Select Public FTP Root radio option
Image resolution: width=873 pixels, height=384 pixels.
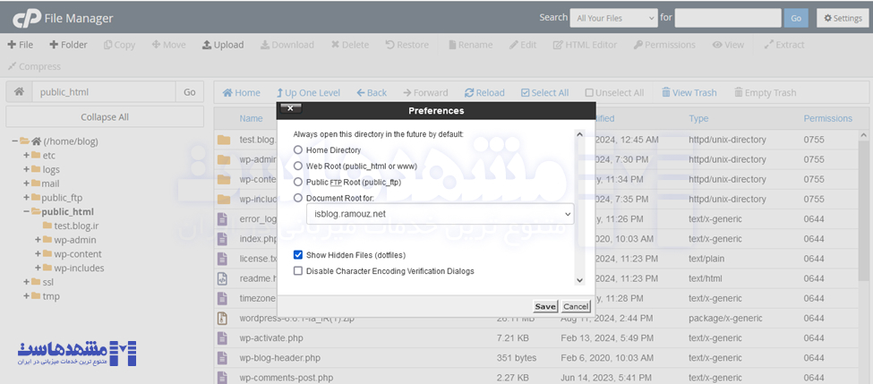pyautogui.click(x=298, y=182)
